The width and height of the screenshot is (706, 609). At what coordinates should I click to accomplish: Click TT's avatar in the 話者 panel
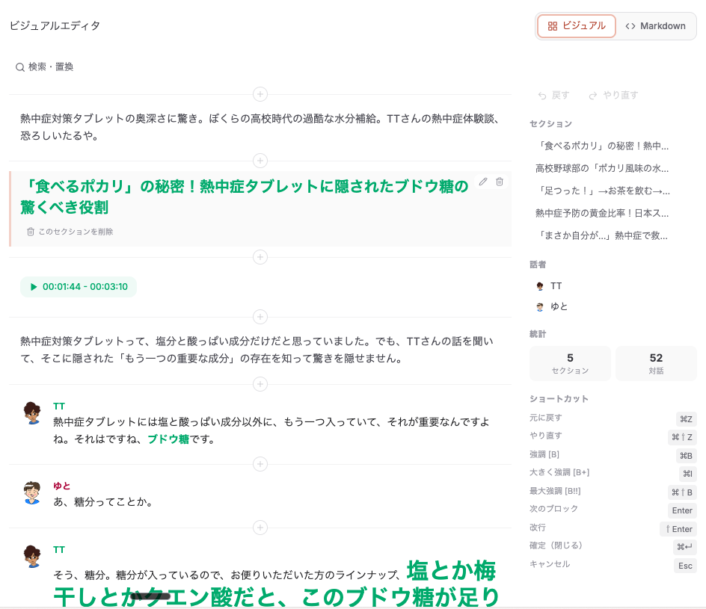[539, 285]
